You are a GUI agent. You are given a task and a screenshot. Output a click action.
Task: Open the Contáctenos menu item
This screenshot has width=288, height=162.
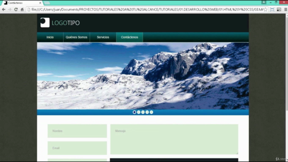[x=130, y=37]
